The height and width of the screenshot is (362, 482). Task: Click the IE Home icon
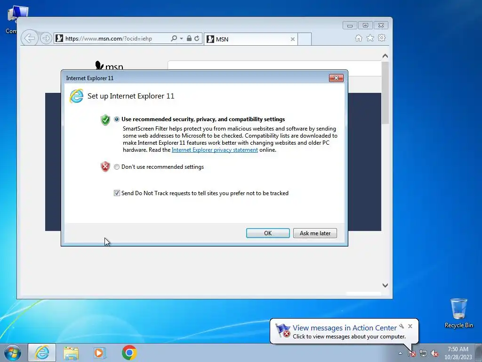pos(358,38)
